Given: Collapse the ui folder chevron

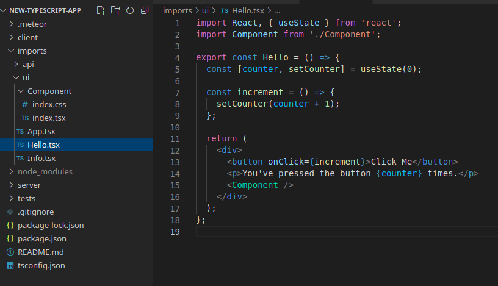Looking at the screenshot, I should tap(16, 77).
